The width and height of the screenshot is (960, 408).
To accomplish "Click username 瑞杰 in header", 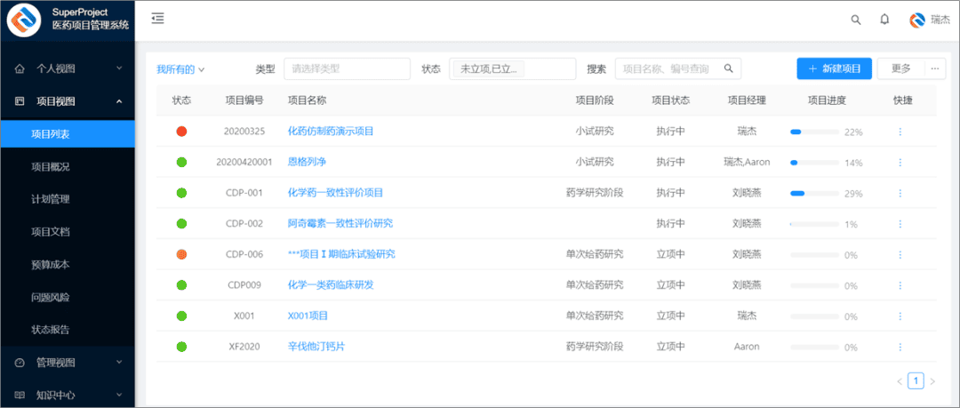I will click(940, 20).
